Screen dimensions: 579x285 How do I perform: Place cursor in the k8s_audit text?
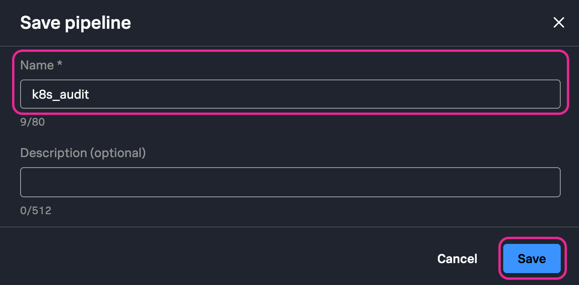point(60,95)
